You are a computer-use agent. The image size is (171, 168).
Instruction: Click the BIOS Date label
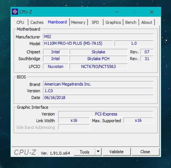click(36, 97)
